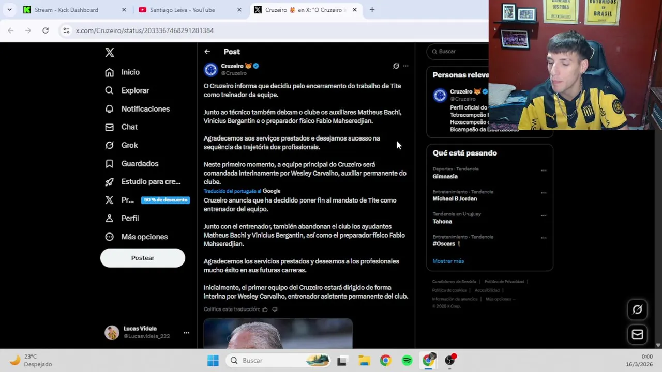Open Perfil person icon in the sidebar
Image resolution: width=662 pixels, height=372 pixels.
pyautogui.click(x=109, y=219)
